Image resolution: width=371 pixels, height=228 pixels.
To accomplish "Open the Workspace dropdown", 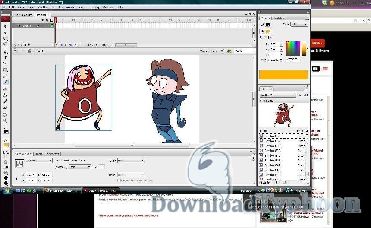I will (208, 51).
